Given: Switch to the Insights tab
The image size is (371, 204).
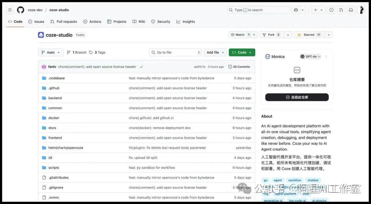Looking at the screenshot, I should point(186,22).
